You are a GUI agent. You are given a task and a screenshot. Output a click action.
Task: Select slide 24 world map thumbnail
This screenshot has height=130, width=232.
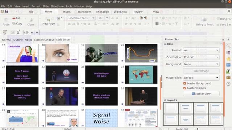[x=141, y=75]
